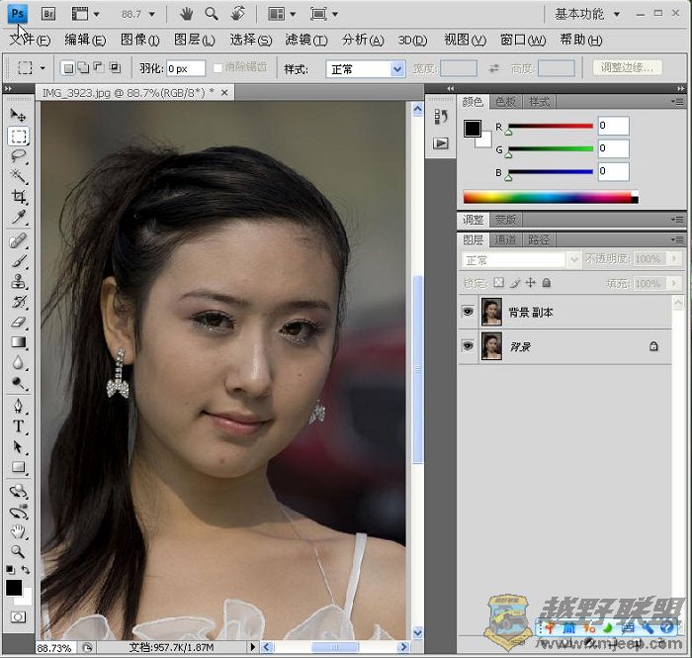The width and height of the screenshot is (692, 658).
Task: Open the 基本功能 workspace dropdown
Action: click(x=587, y=14)
